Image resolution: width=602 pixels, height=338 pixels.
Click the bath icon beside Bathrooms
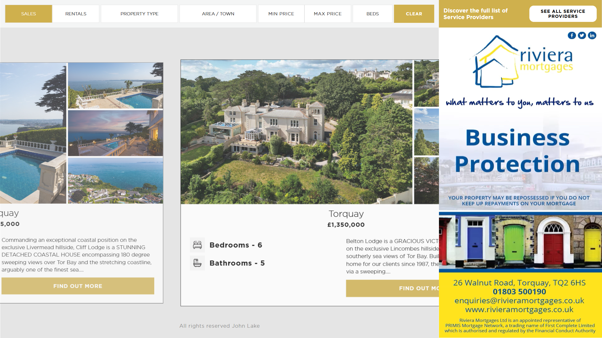[197, 263]
